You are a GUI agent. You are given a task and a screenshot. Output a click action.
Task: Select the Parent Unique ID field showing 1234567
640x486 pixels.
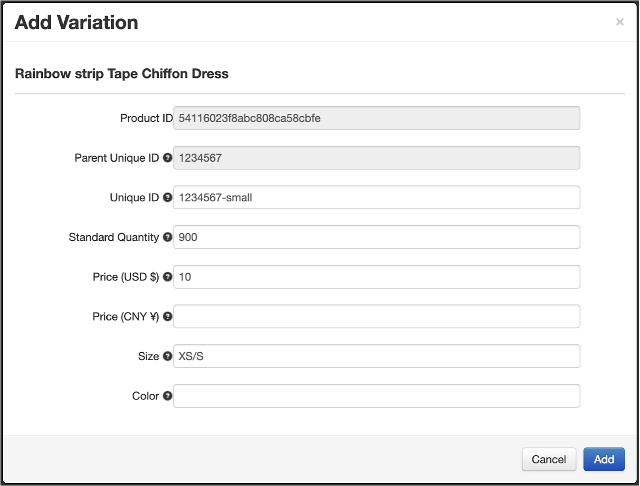click(376, 158)
